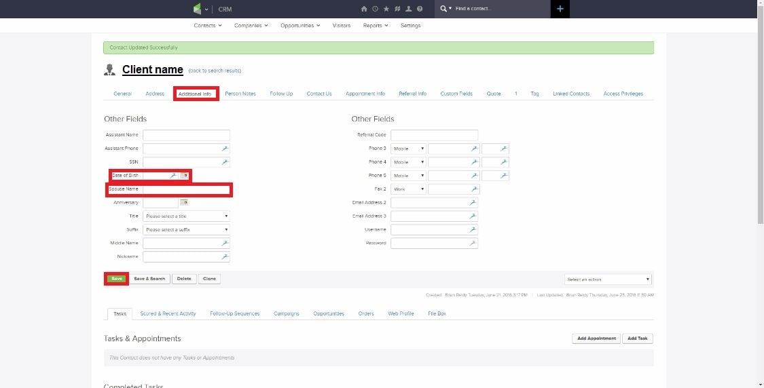Open the Phone 3 type dropdown
764x388 pixels.
[408, 149]
